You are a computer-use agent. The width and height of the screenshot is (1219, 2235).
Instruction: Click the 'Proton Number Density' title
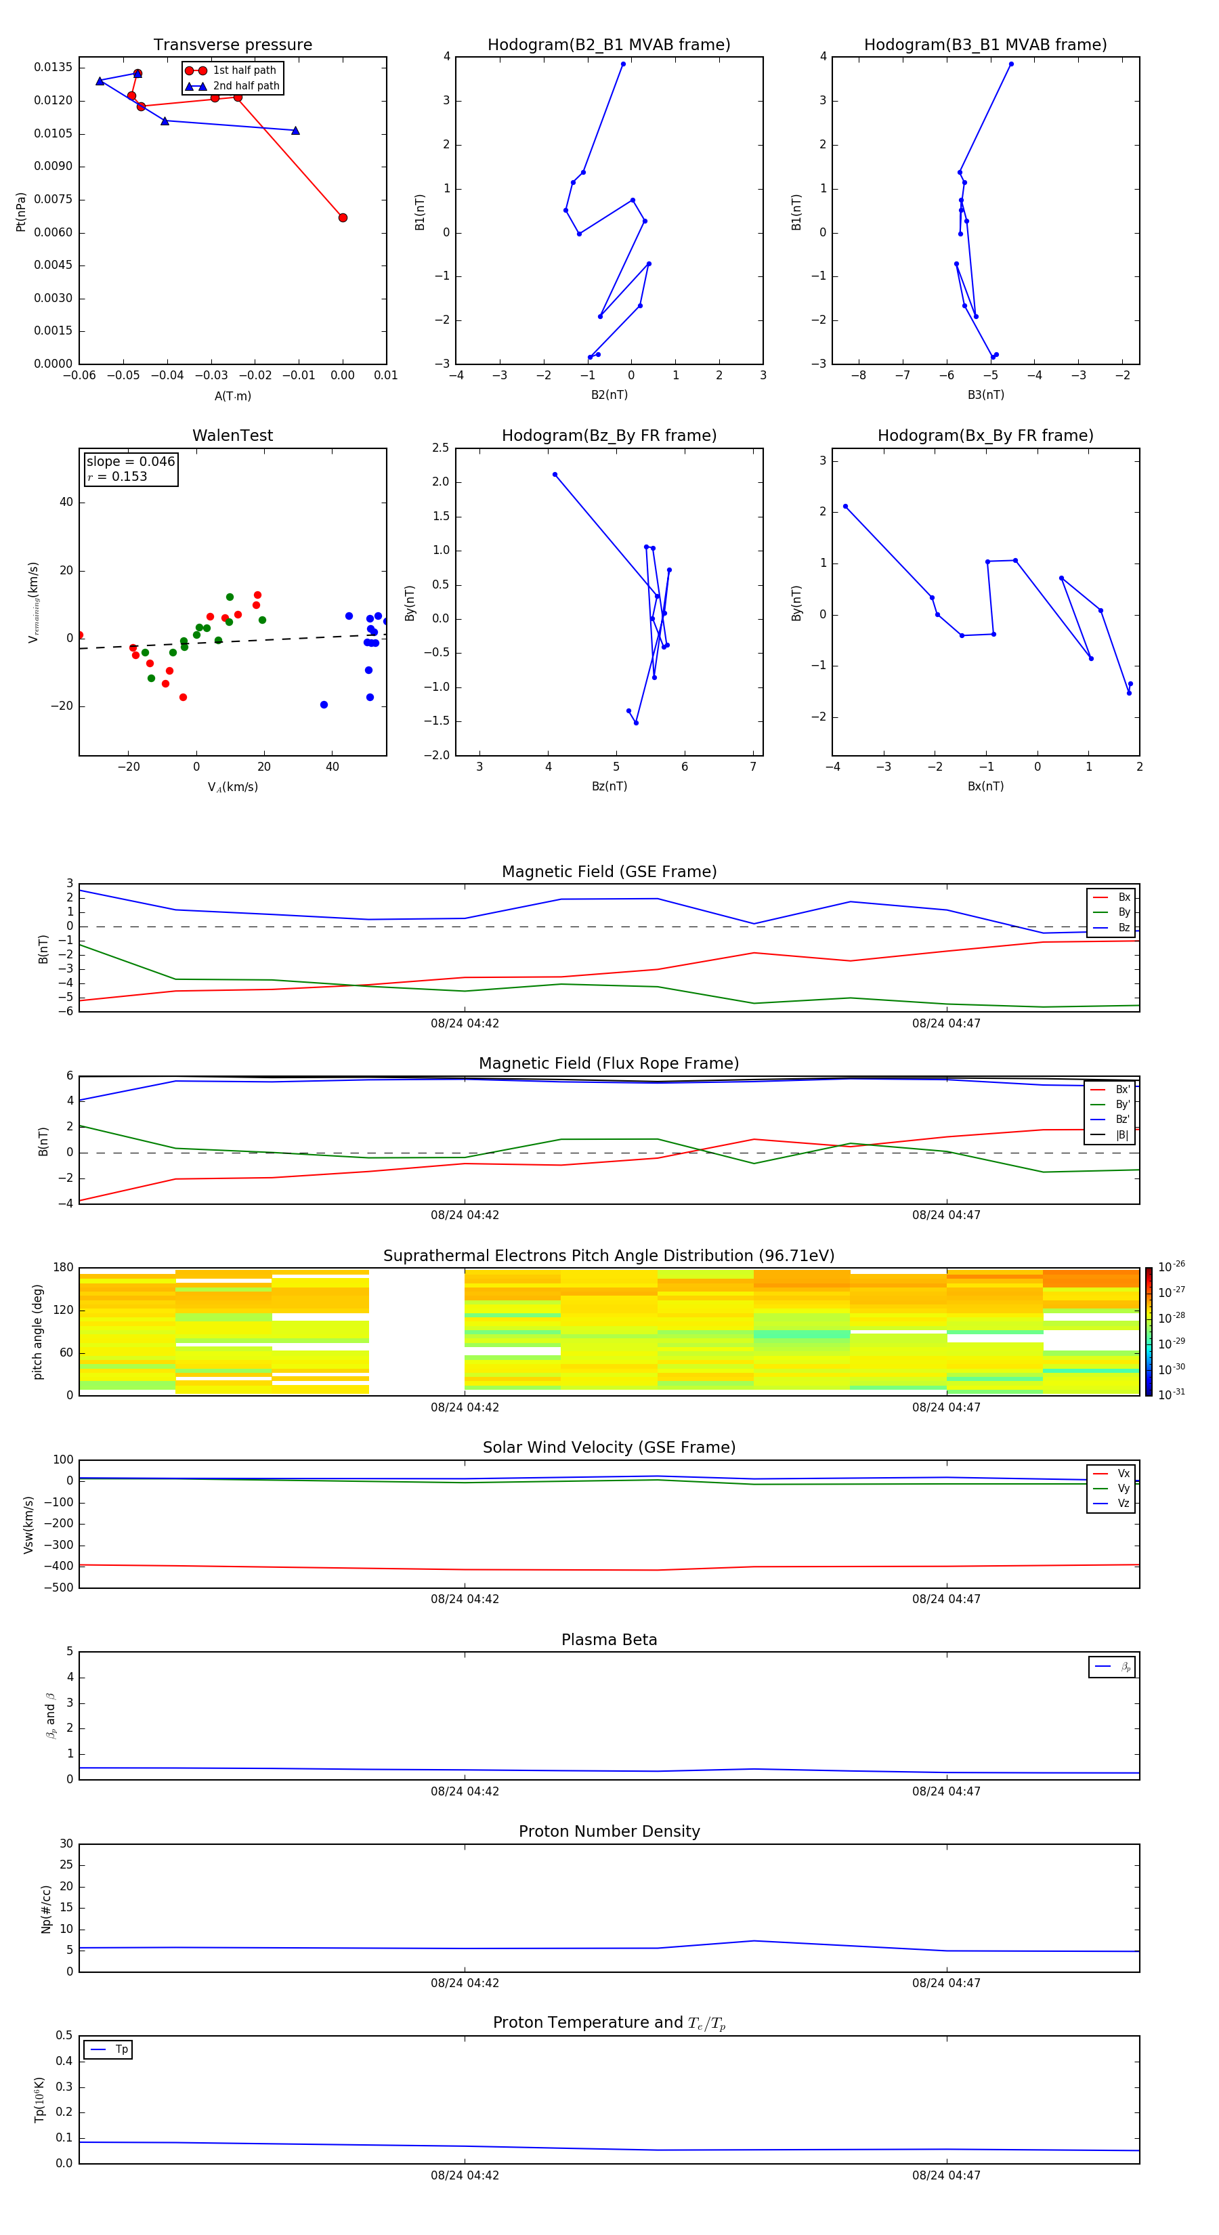click(609, 1831)
